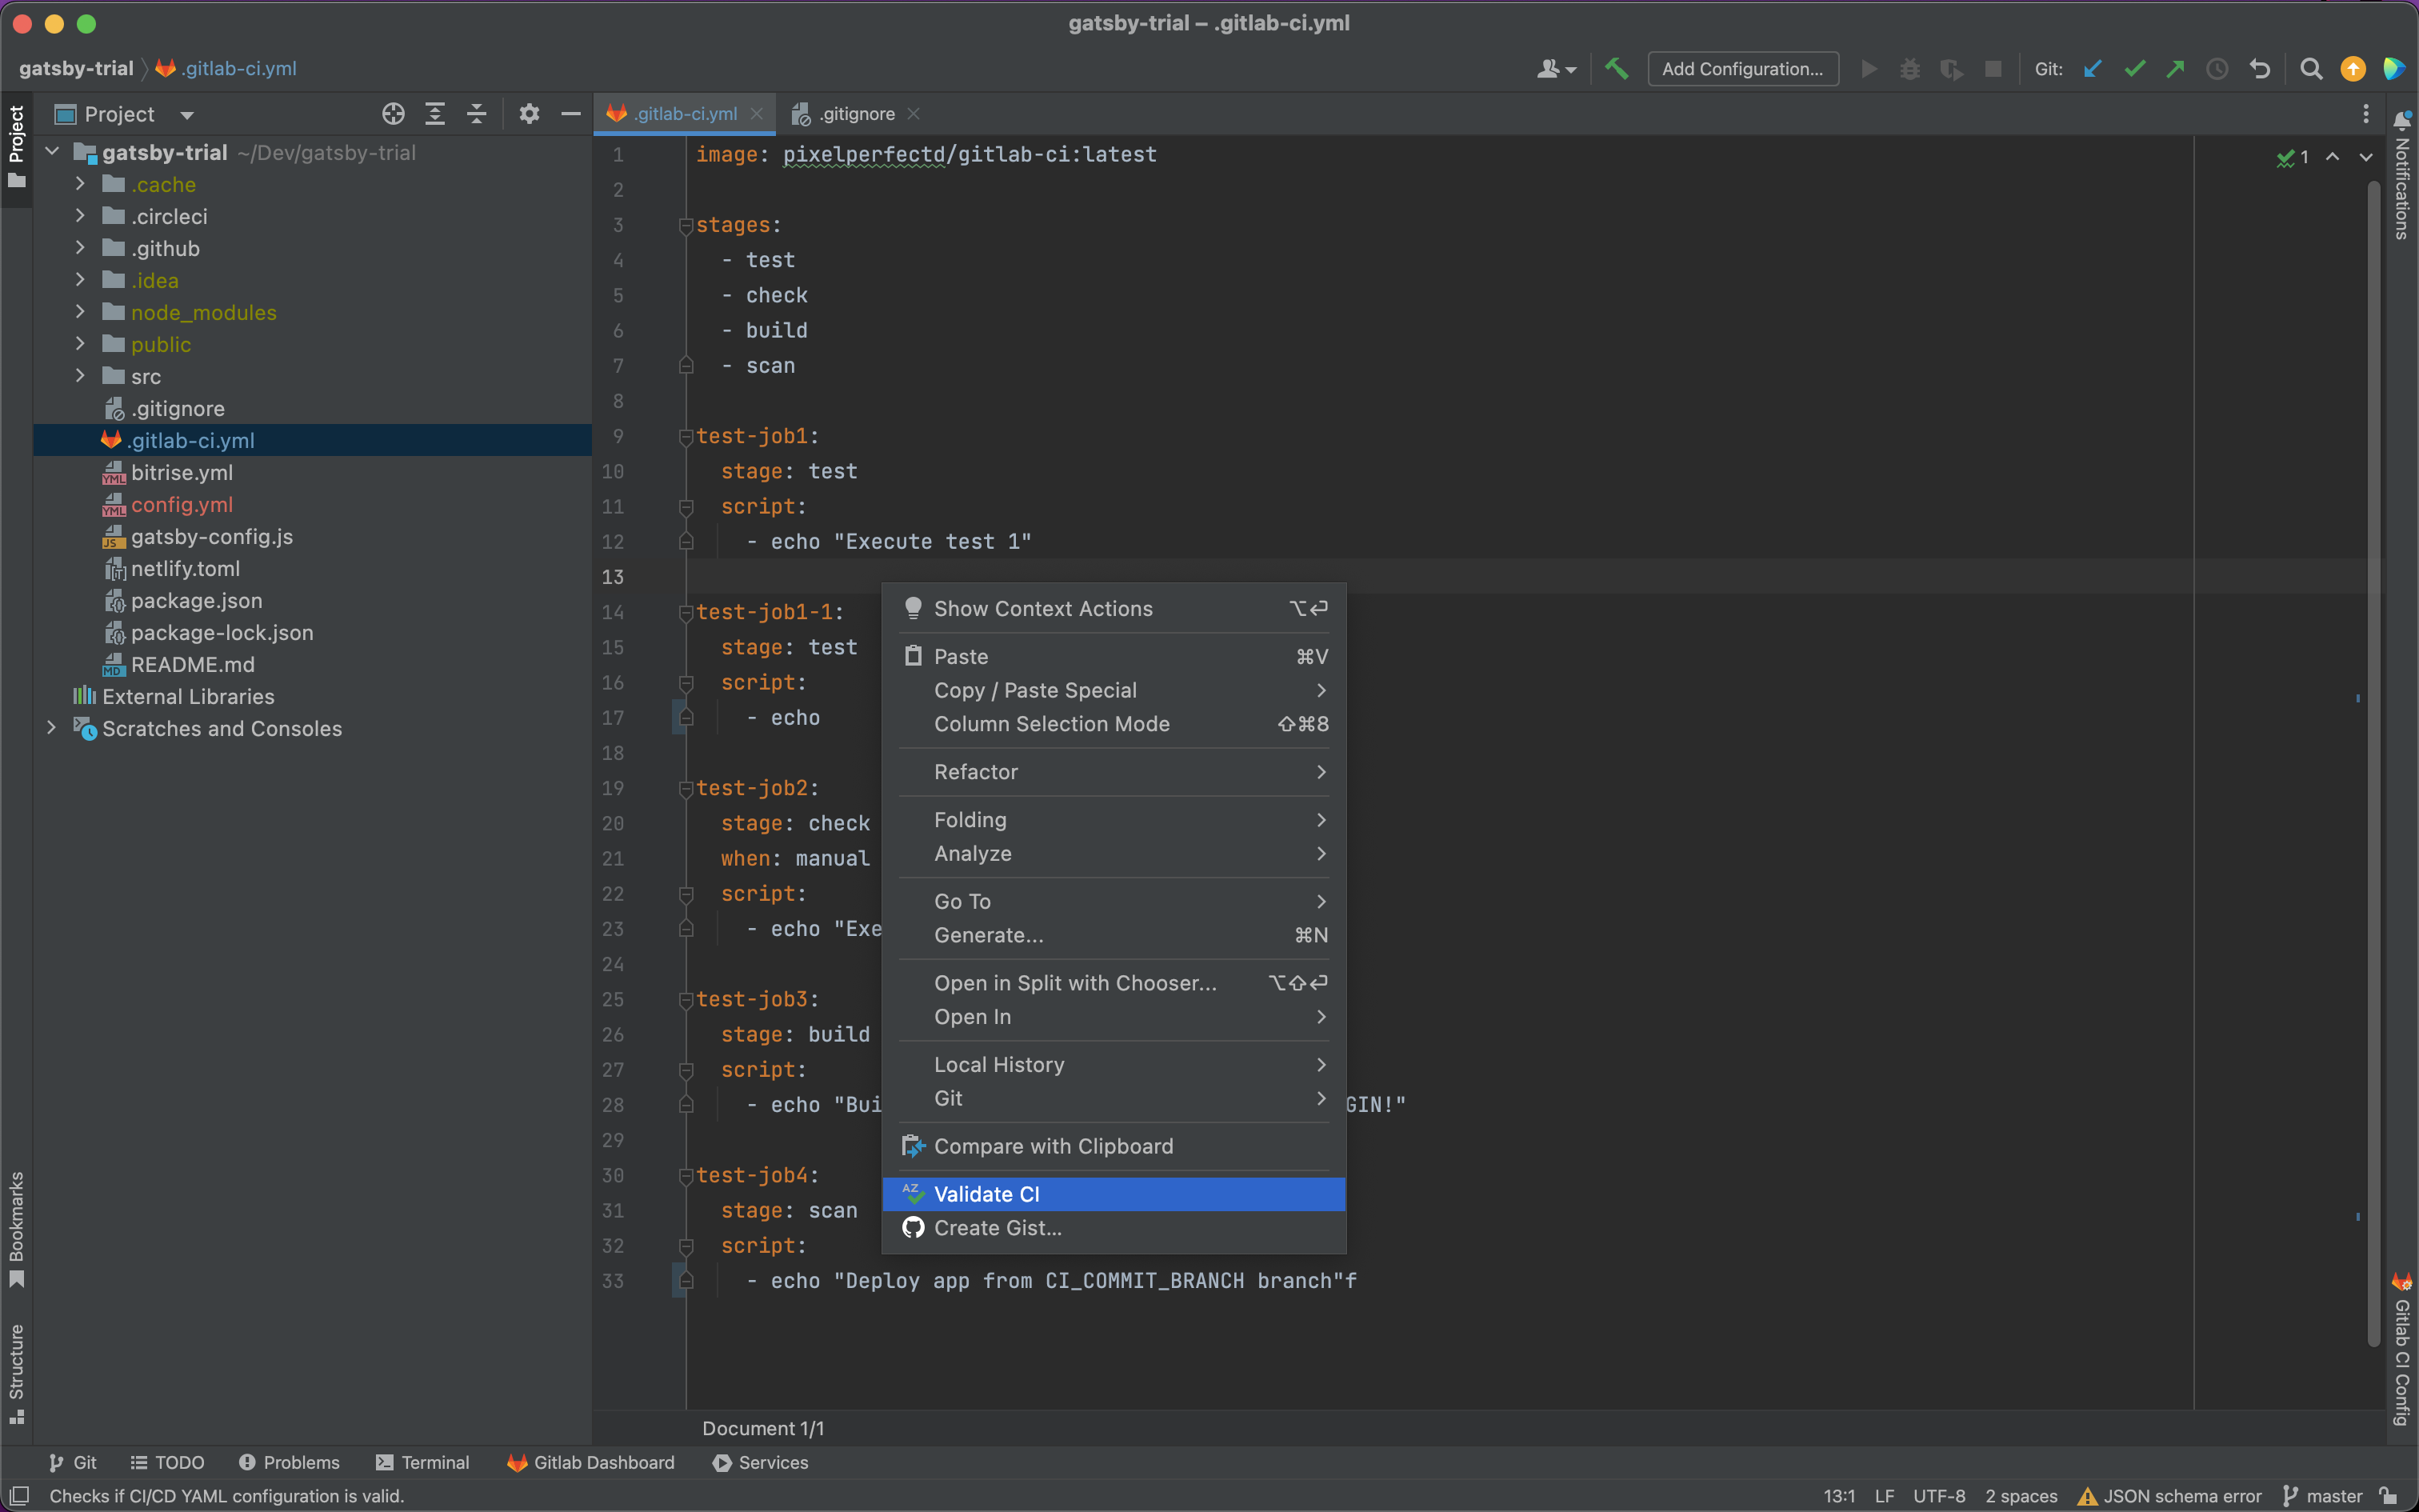Screen dimensions: 2419x1512
Task: Click Expand All in Project panel
Action: [435, 114]
